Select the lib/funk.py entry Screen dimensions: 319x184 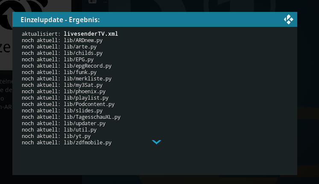59,72
